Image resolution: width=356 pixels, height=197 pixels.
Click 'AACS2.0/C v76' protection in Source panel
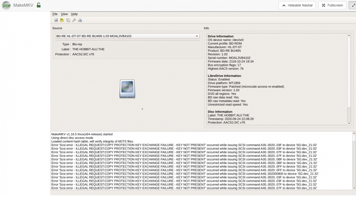[83, 54]
